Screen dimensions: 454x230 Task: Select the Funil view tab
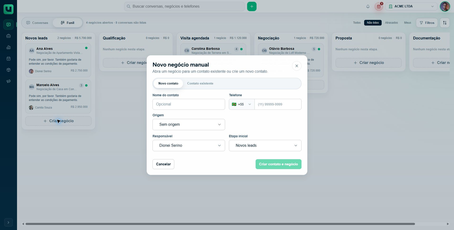click(x=68, y=23)
